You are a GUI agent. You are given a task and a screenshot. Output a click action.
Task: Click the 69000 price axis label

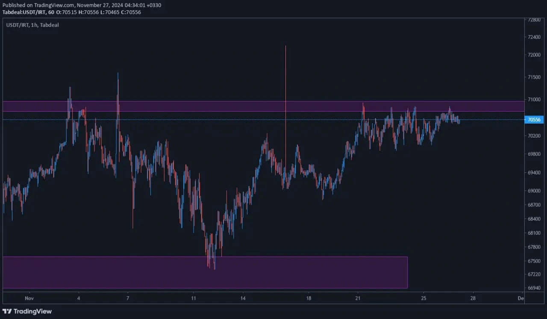point(534,191)
